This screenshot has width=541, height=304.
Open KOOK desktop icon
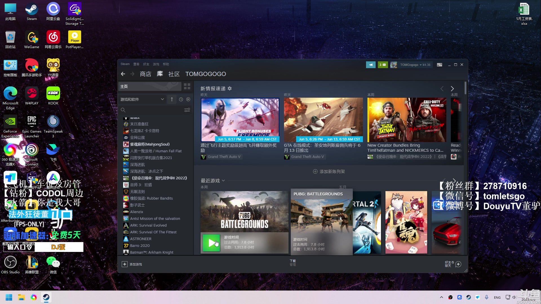[53, 96]
